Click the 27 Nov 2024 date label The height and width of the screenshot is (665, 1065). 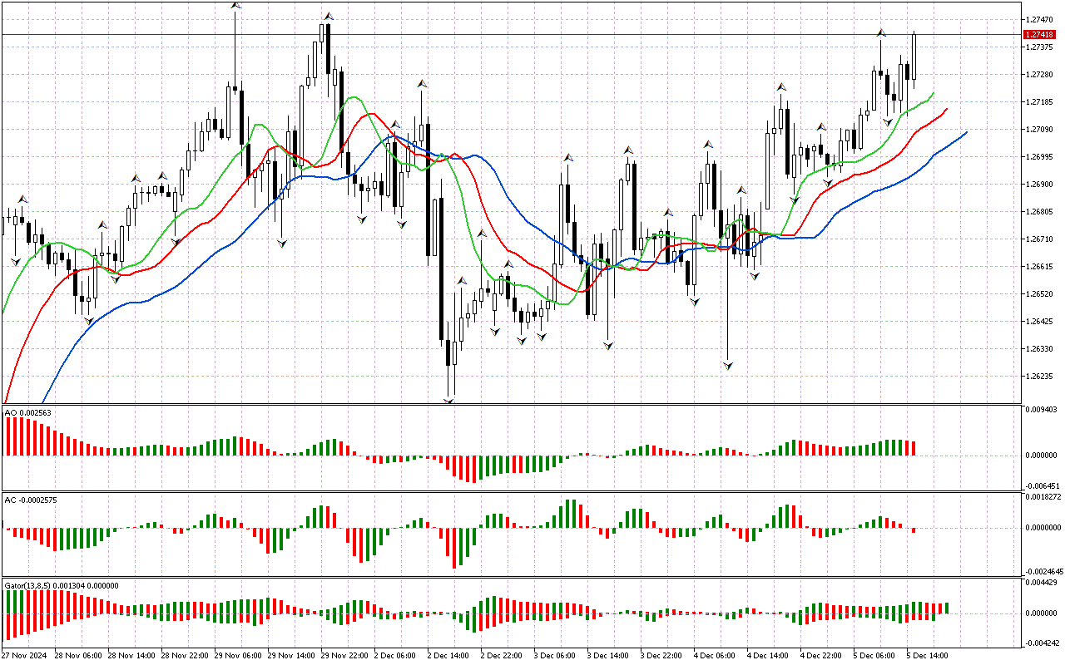click(x=25, y=656)
